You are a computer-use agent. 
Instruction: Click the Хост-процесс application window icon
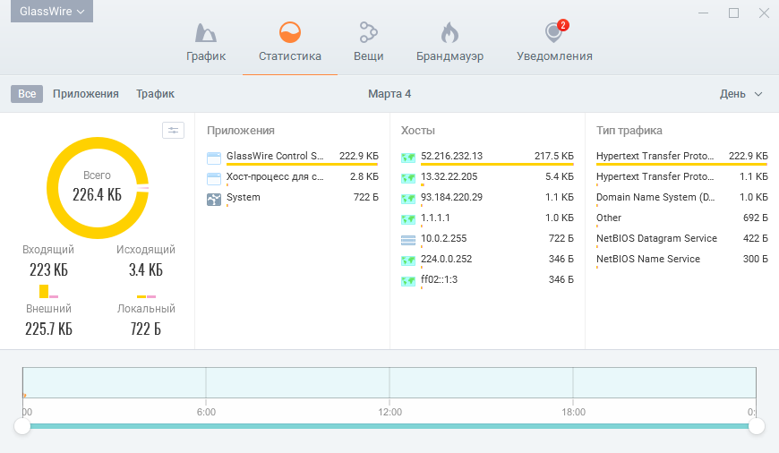coord(214,179)
